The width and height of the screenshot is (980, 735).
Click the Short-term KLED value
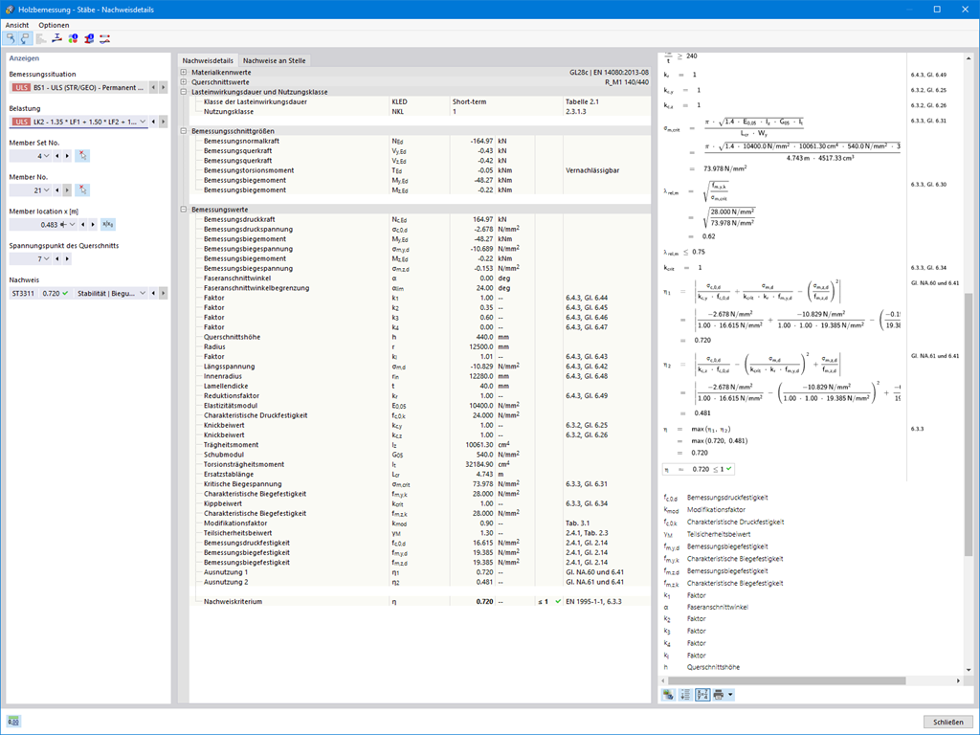(469, 101)
